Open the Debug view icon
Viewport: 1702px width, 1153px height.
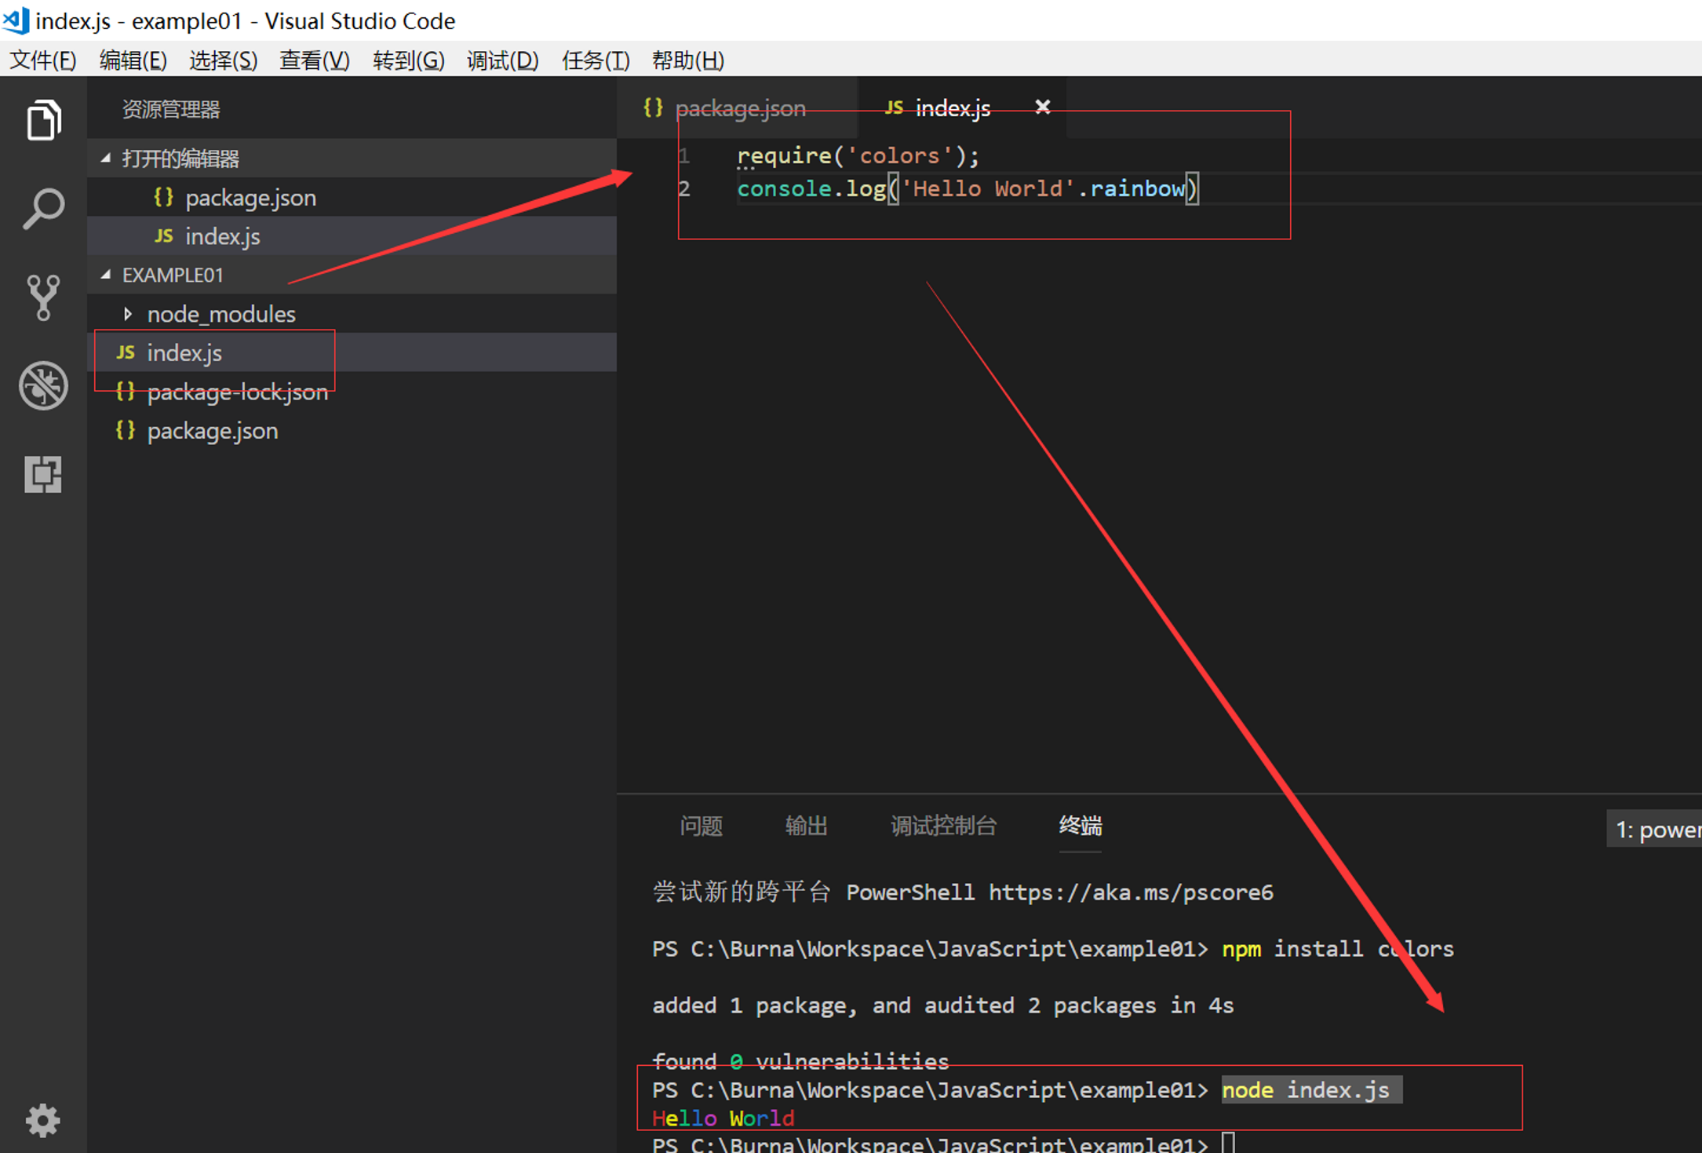coord(43,385)
